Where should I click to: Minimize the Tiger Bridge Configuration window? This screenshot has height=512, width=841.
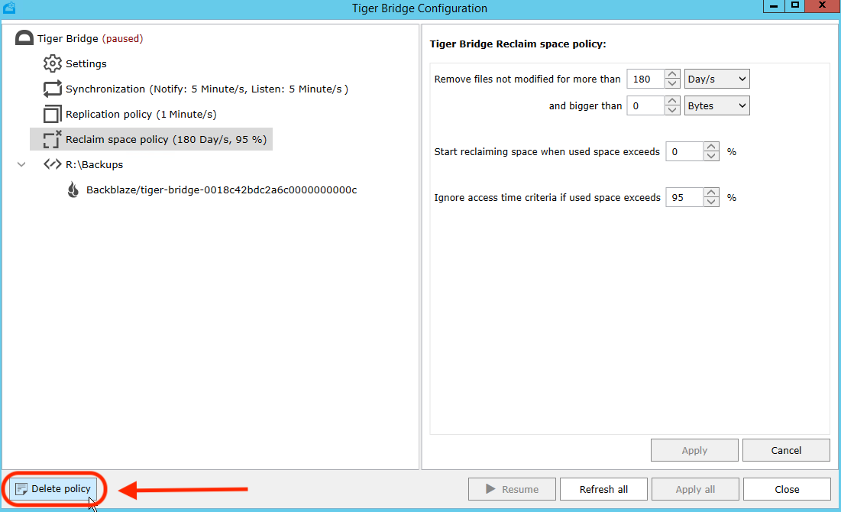(774, 6)
